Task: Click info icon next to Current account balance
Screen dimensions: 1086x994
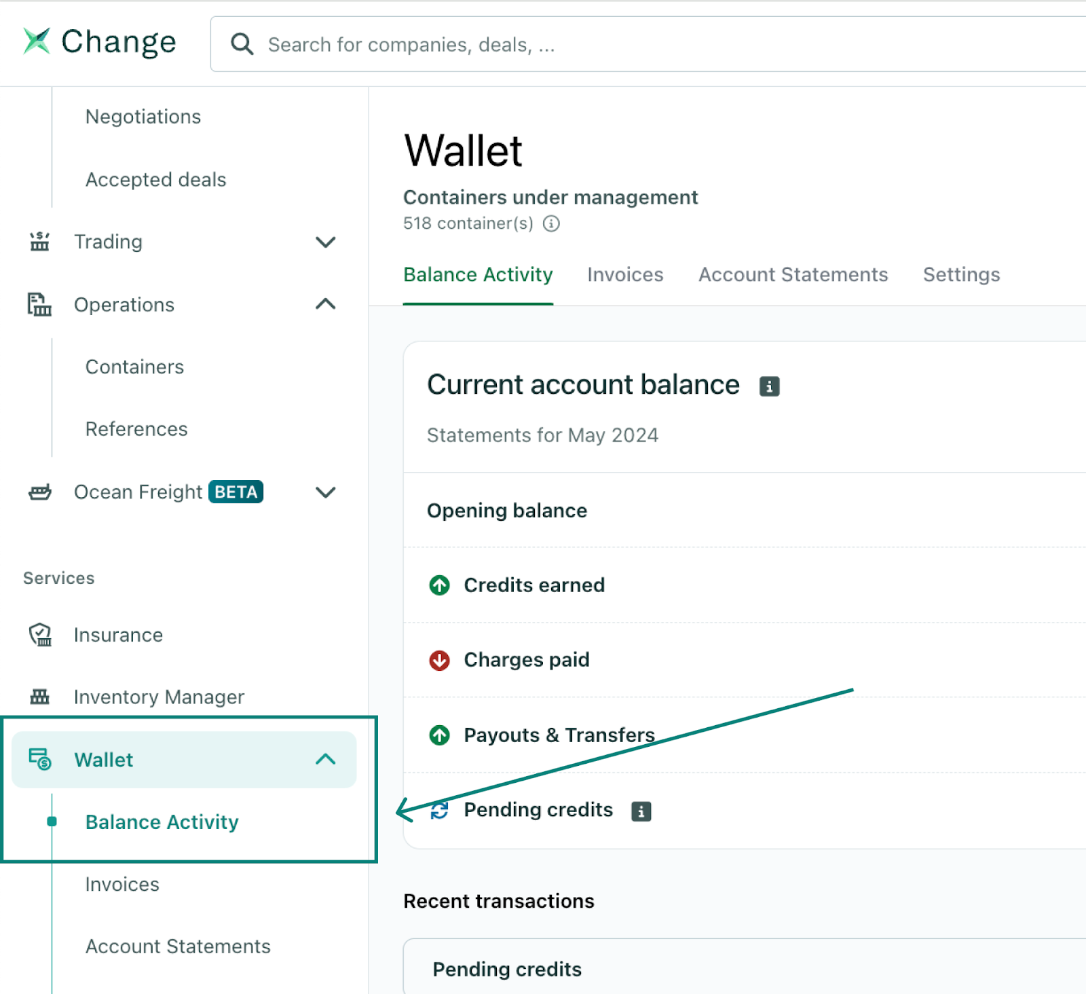Action: pyautogui.click(x=769, y=386)
